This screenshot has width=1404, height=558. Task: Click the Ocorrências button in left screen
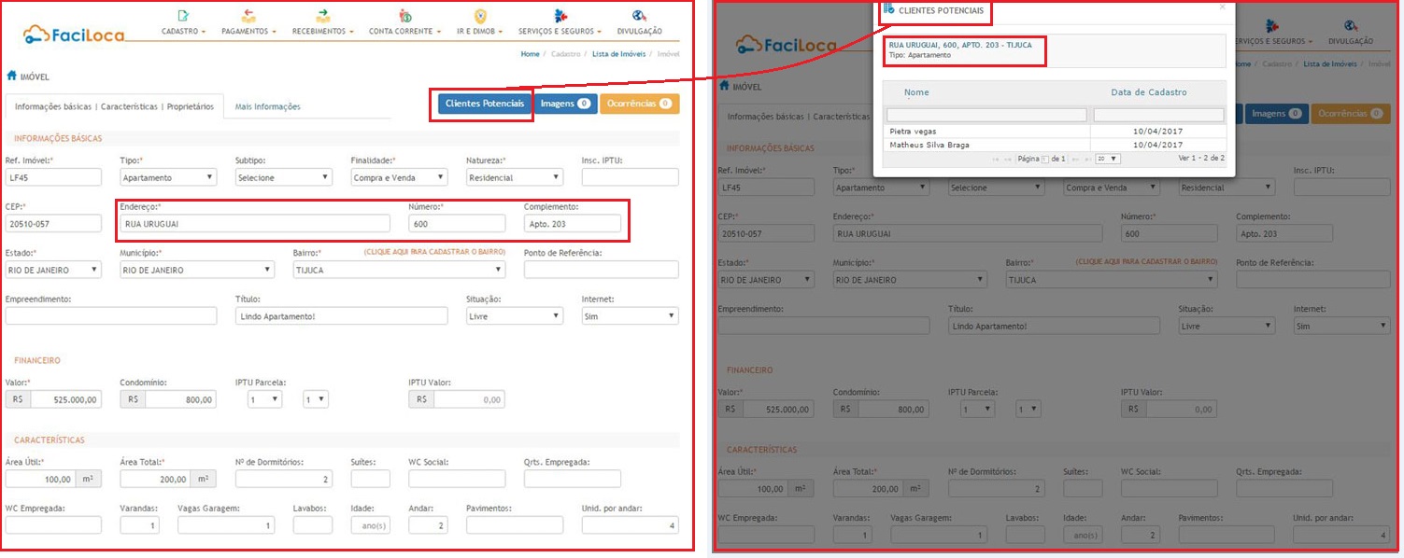(x=639, y=104)
